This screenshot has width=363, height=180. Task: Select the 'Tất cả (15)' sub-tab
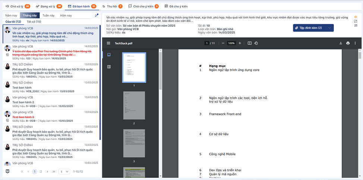coord(34,22)
